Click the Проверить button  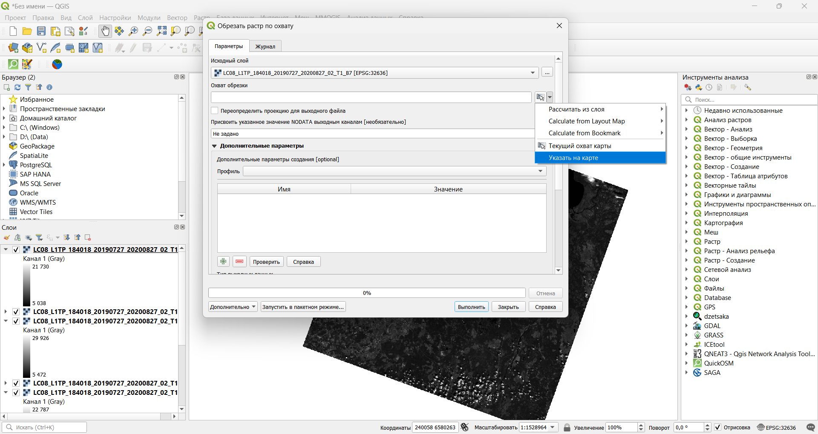[266, 262]
